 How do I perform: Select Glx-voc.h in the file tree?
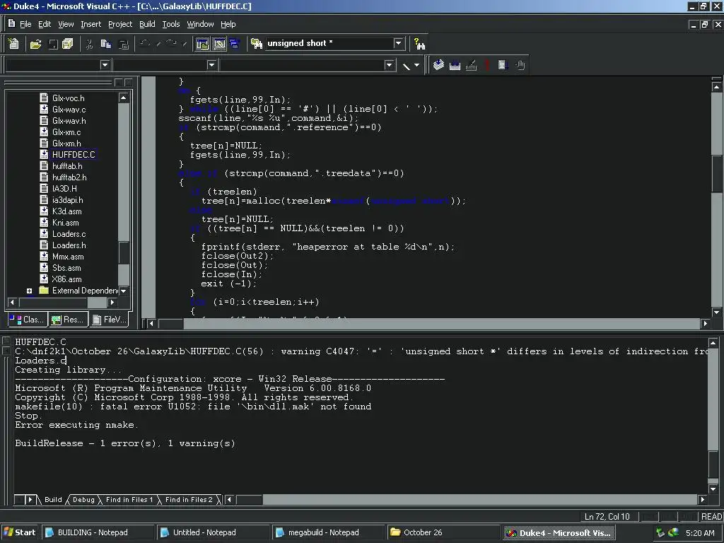pyautogui.click(x=69, y=98)
